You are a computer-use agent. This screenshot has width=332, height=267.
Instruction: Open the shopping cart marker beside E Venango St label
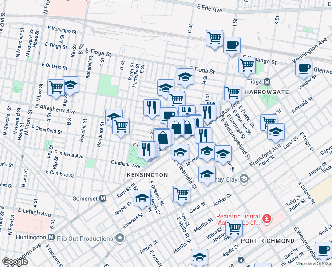coord(247,65)
